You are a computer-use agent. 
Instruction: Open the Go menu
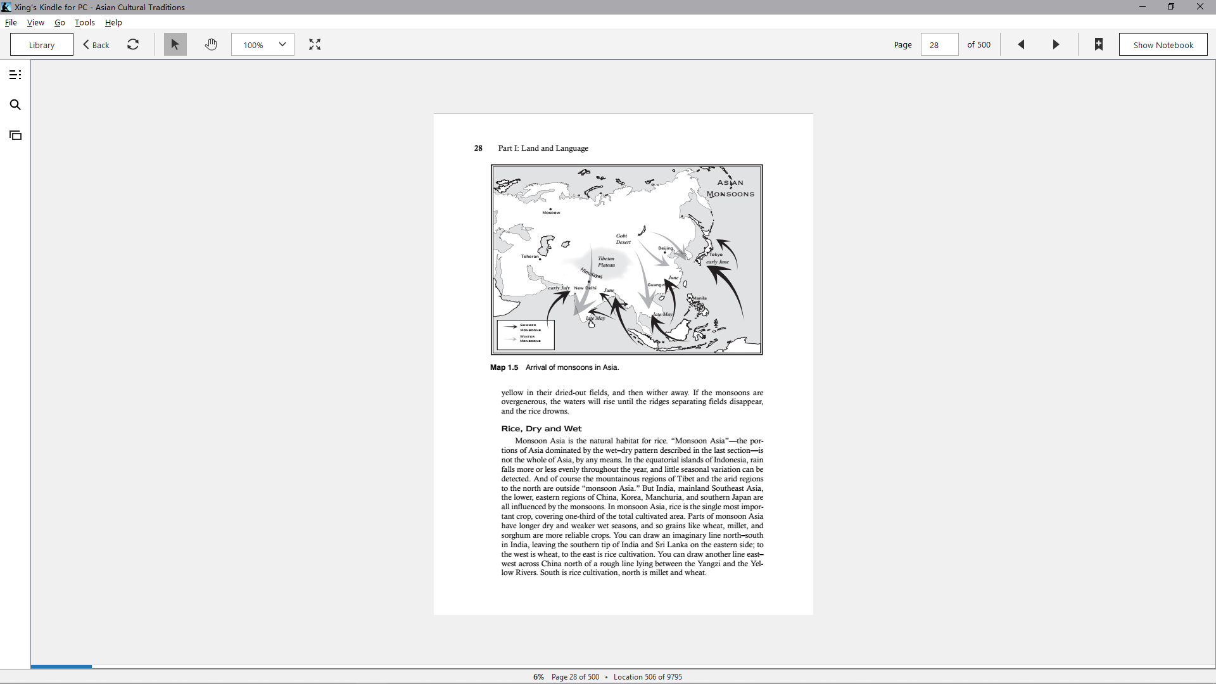(60, 22)
